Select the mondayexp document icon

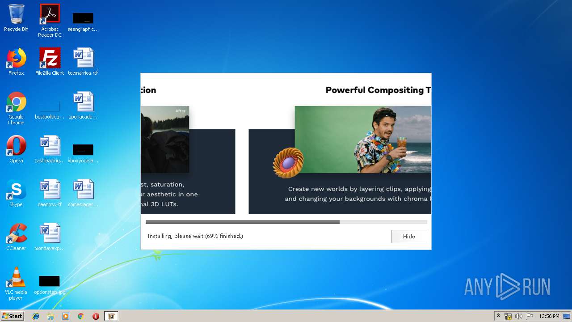50,237
